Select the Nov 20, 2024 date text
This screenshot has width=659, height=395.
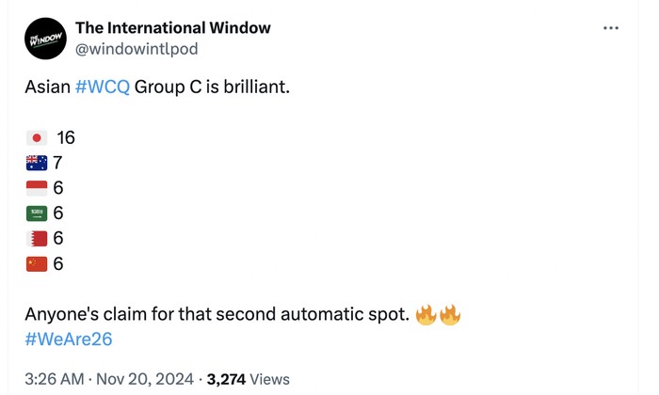(x=146, y=379)
